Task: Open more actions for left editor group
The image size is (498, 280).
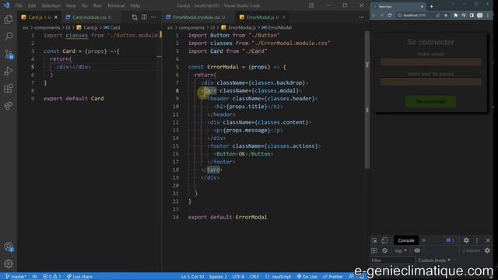Action: (153, 17)
